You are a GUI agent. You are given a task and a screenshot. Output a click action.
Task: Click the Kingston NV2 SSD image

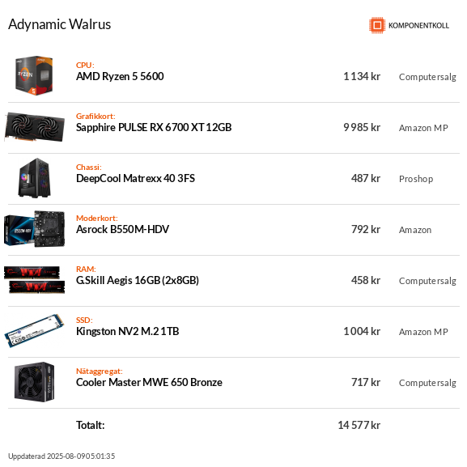[x=35, y=331]
